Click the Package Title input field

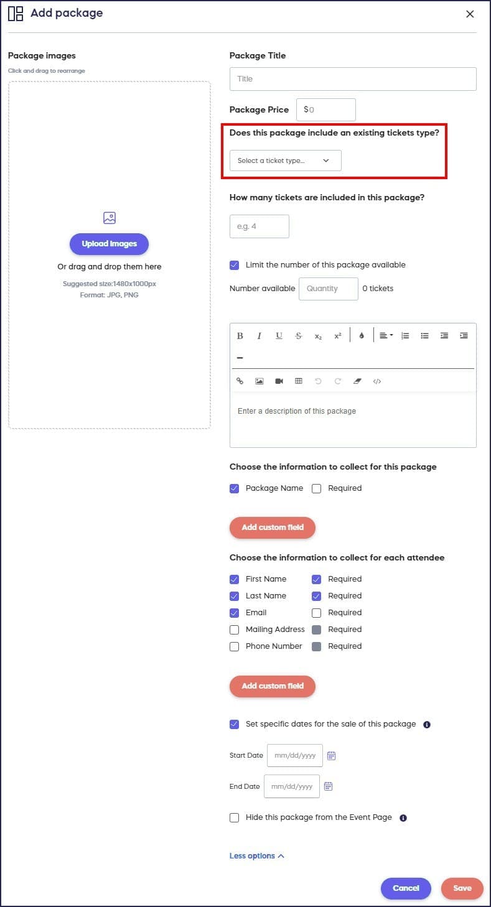[x=353, y=79]
